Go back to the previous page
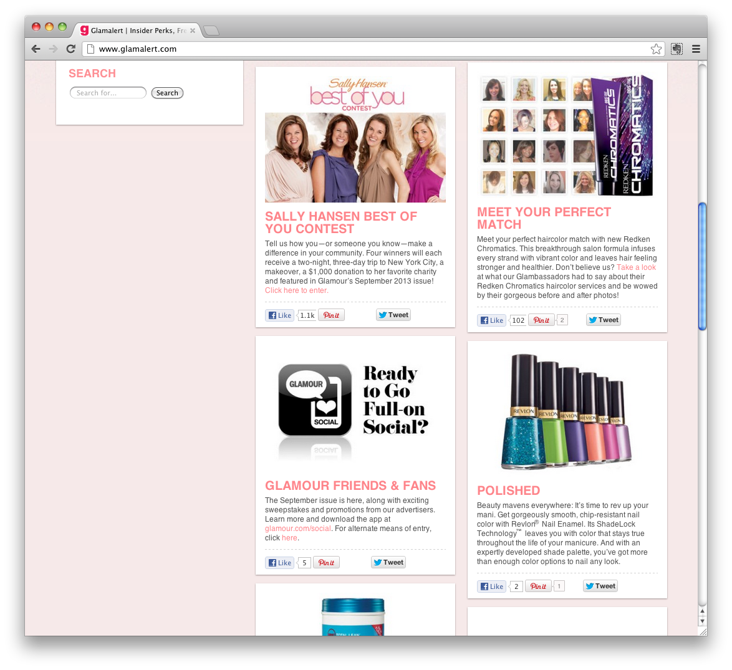The image size is (732, 670). click(x=36, y=49)
